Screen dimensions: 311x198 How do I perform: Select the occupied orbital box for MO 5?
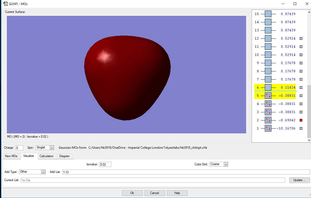click(268, 95)
